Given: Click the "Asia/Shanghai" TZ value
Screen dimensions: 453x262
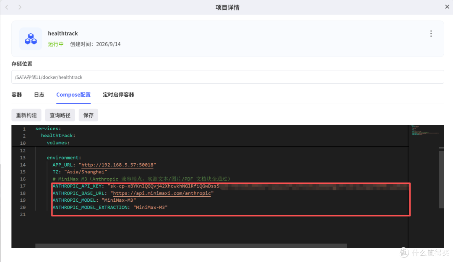Looking at the screenshot, I should pos(86,172).
